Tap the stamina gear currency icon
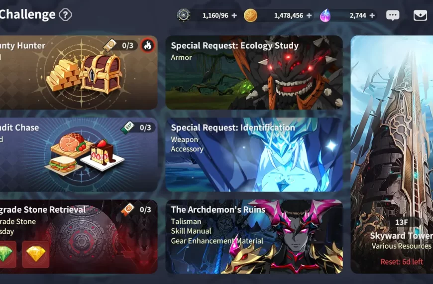This screenshot has height=284, width=433. click(184, 15)
